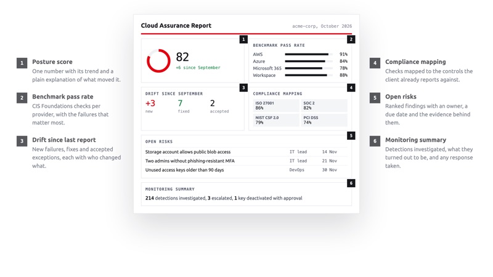The image size is (493, 277).
Task: Open 'Unused access keys older than 90 days' risk
Action: pos(184,170)
